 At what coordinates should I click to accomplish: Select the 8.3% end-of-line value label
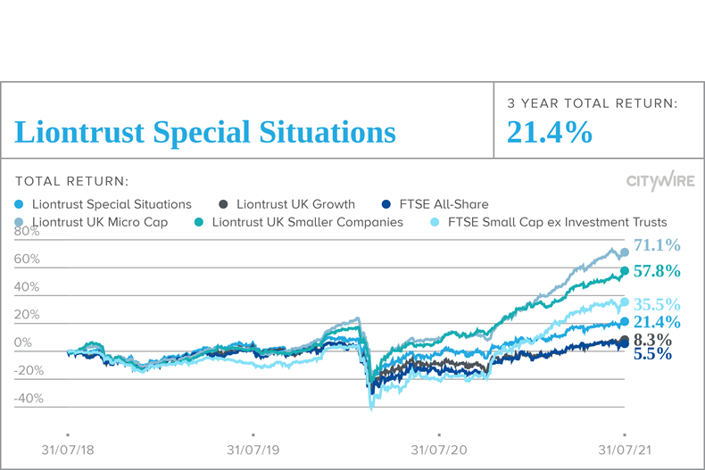click(x=652, y=340)
